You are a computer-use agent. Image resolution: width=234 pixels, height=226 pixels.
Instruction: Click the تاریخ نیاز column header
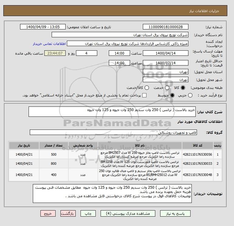[24, 145]
